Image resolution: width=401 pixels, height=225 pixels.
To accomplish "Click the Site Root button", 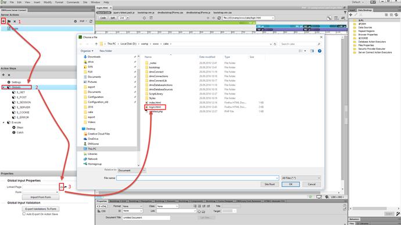I will 270,184.
